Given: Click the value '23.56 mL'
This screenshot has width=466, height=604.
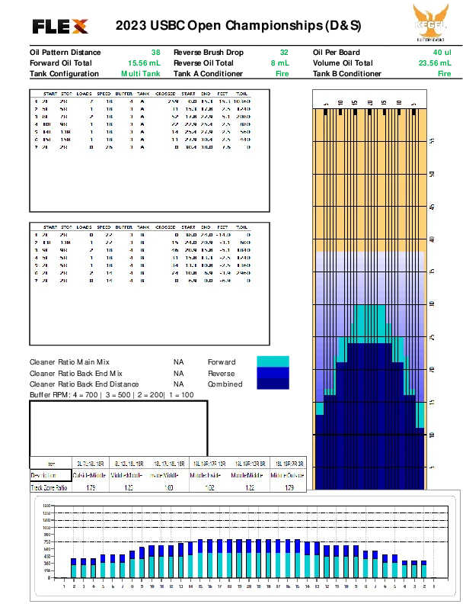Looking at the screenshot, I should tap(435, 63).
